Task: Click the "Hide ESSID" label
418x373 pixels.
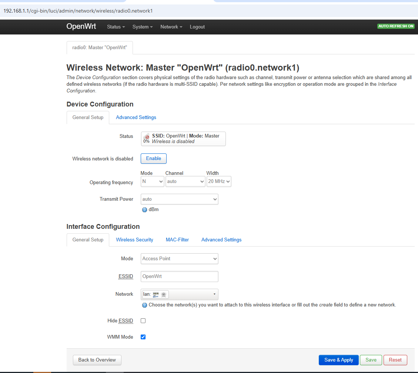Action: pos(120,321)
